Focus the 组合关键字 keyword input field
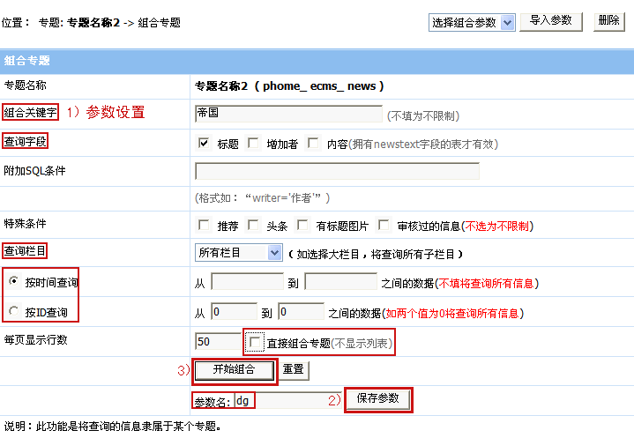This screenshot has width=634, height=438. tap(288, 114)
